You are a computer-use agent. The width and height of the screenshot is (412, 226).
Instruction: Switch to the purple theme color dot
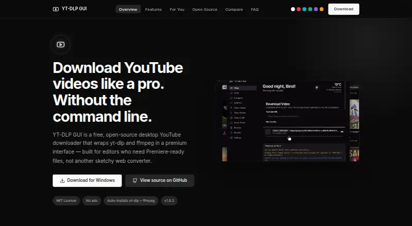pyautogui.click(x=316, y=9)
